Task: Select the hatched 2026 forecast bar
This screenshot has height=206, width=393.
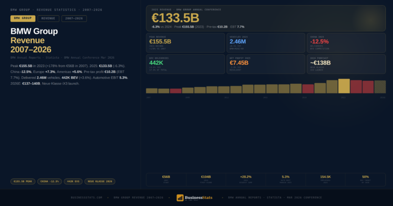Action: pos(380,87)
